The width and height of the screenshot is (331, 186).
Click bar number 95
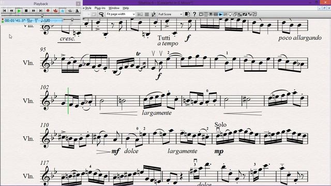43,50
